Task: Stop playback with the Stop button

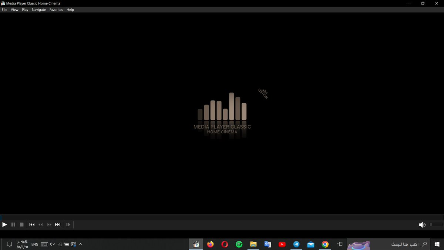Action: [21, 224]
